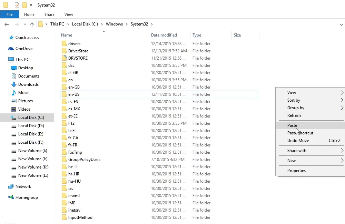Viewport: 345px width, 224px height.
Task: Select the Documents icon in navigation pane
Action: [14, 76]
